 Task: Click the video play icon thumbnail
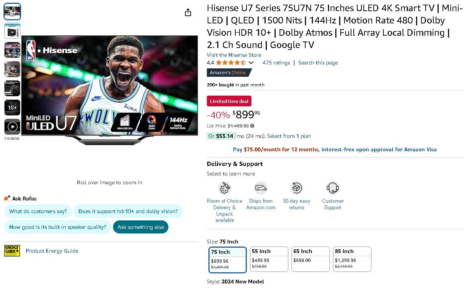click(12, 126)
